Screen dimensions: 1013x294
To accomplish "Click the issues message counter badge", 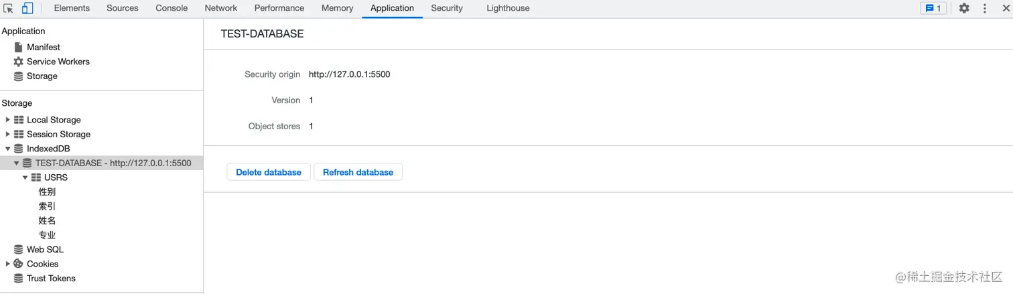I will [x=933, y=8].
